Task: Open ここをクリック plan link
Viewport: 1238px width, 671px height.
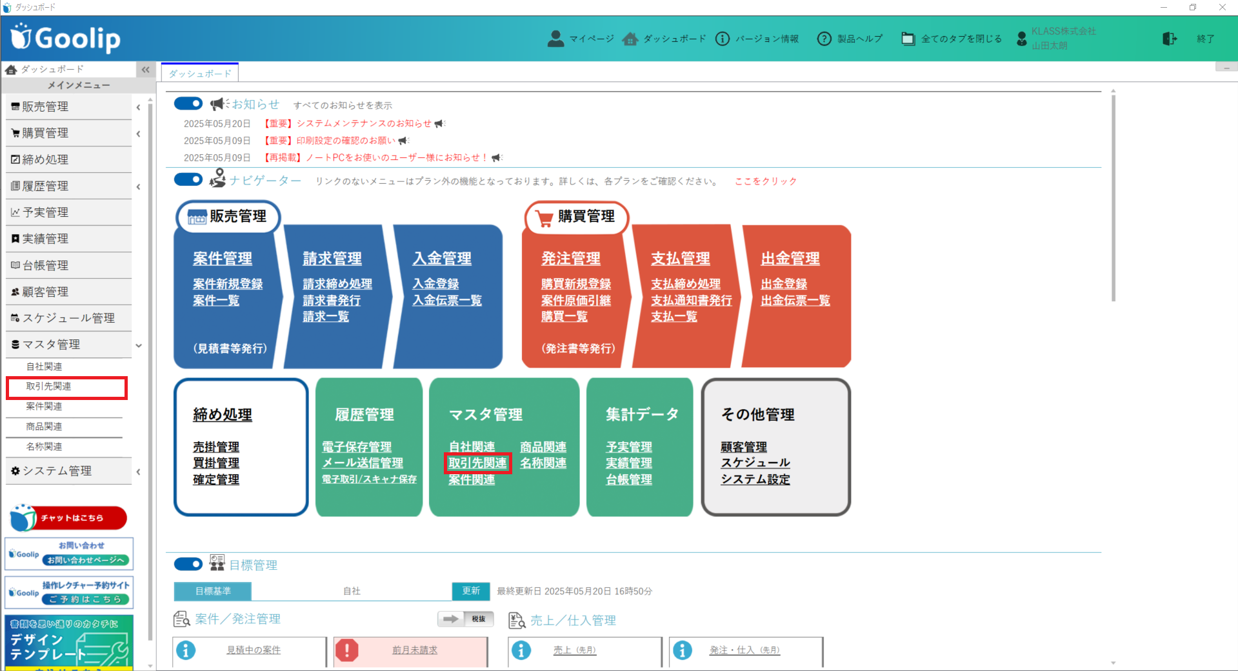Action: click(766, 181)
